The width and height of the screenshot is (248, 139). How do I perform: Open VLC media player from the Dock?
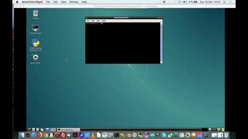pyautogui.click(x=93, y=135)
